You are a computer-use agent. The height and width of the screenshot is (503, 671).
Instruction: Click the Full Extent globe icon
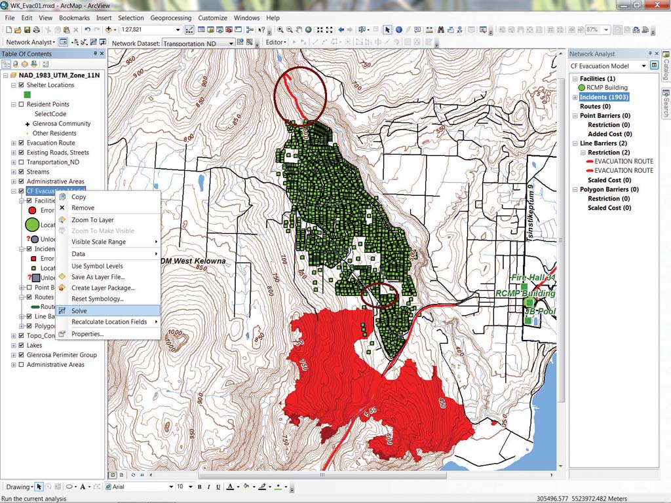pyautogui.click(x=308, y=29)
